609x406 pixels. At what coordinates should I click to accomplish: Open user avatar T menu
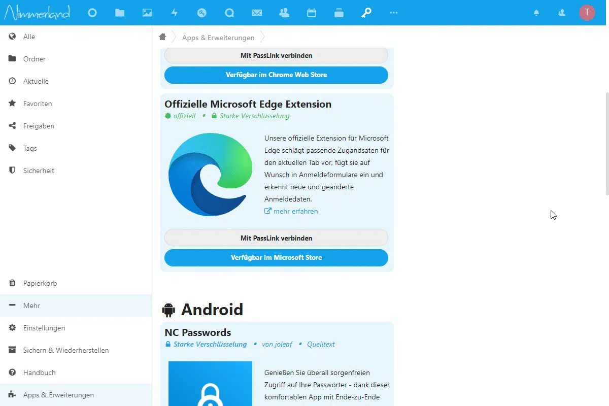tap(587, 13)
